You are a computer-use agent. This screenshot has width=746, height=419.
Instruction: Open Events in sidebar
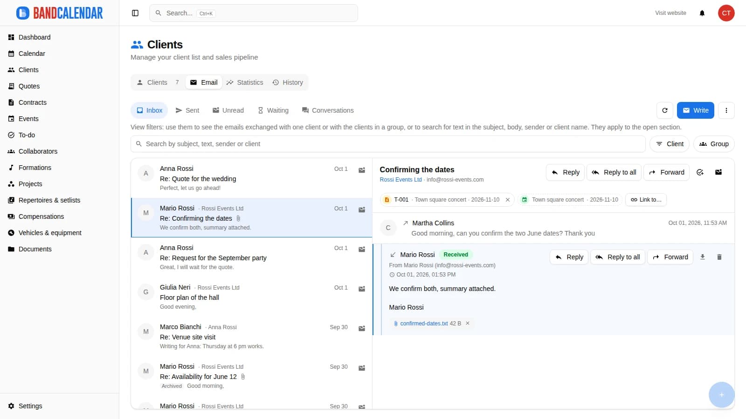[59, 119]
